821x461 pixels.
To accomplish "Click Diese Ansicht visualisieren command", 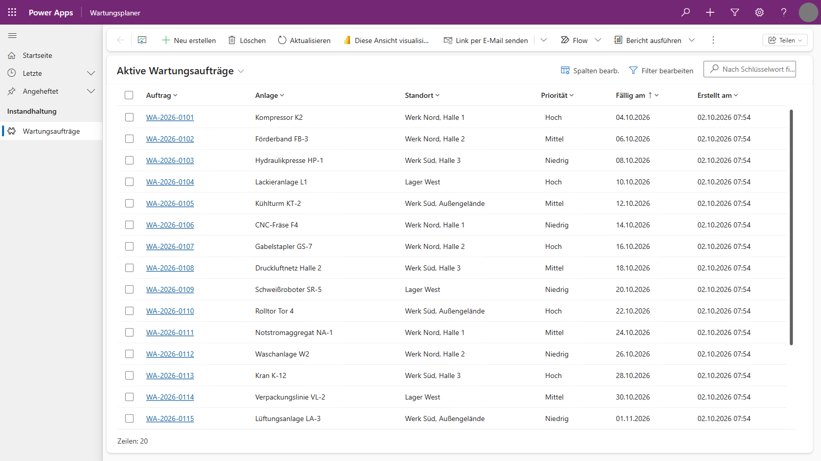I will [386, 40].
